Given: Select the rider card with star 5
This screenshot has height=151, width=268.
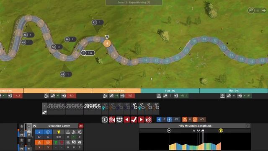Looking at the screenshot, I should point(21,130).
